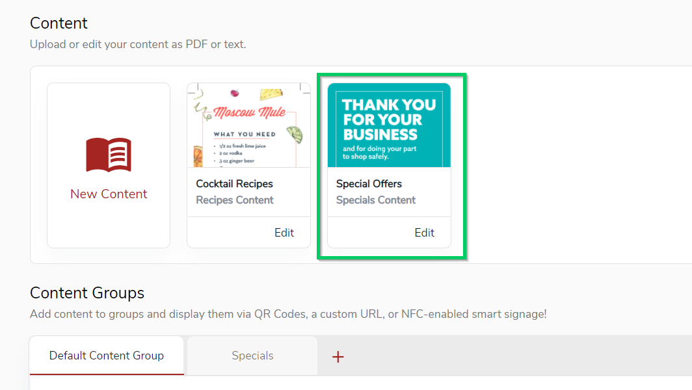Switch to the Default Content Group tab
The width and height of the screenshot is (692, 390).
107,356
